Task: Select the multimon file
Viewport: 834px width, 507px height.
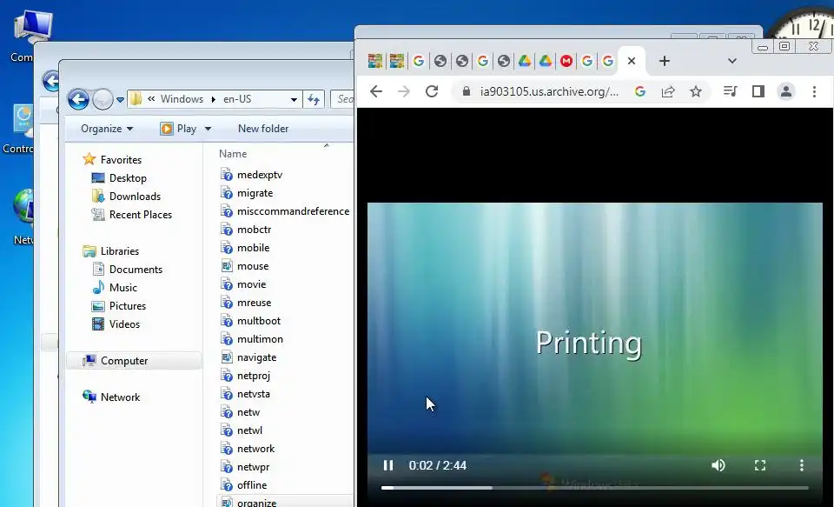Action: tap(260, 339)
